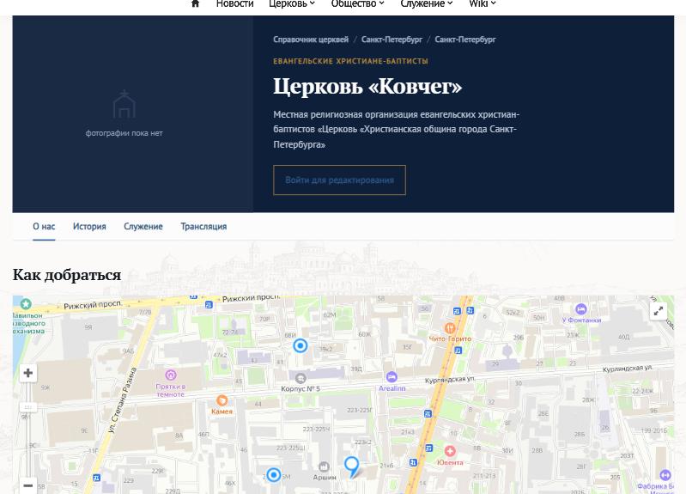Open the first Санкт-Петербург breadcrumb
The width and height of the screenshot is (686, 494).
click(392, 40)
